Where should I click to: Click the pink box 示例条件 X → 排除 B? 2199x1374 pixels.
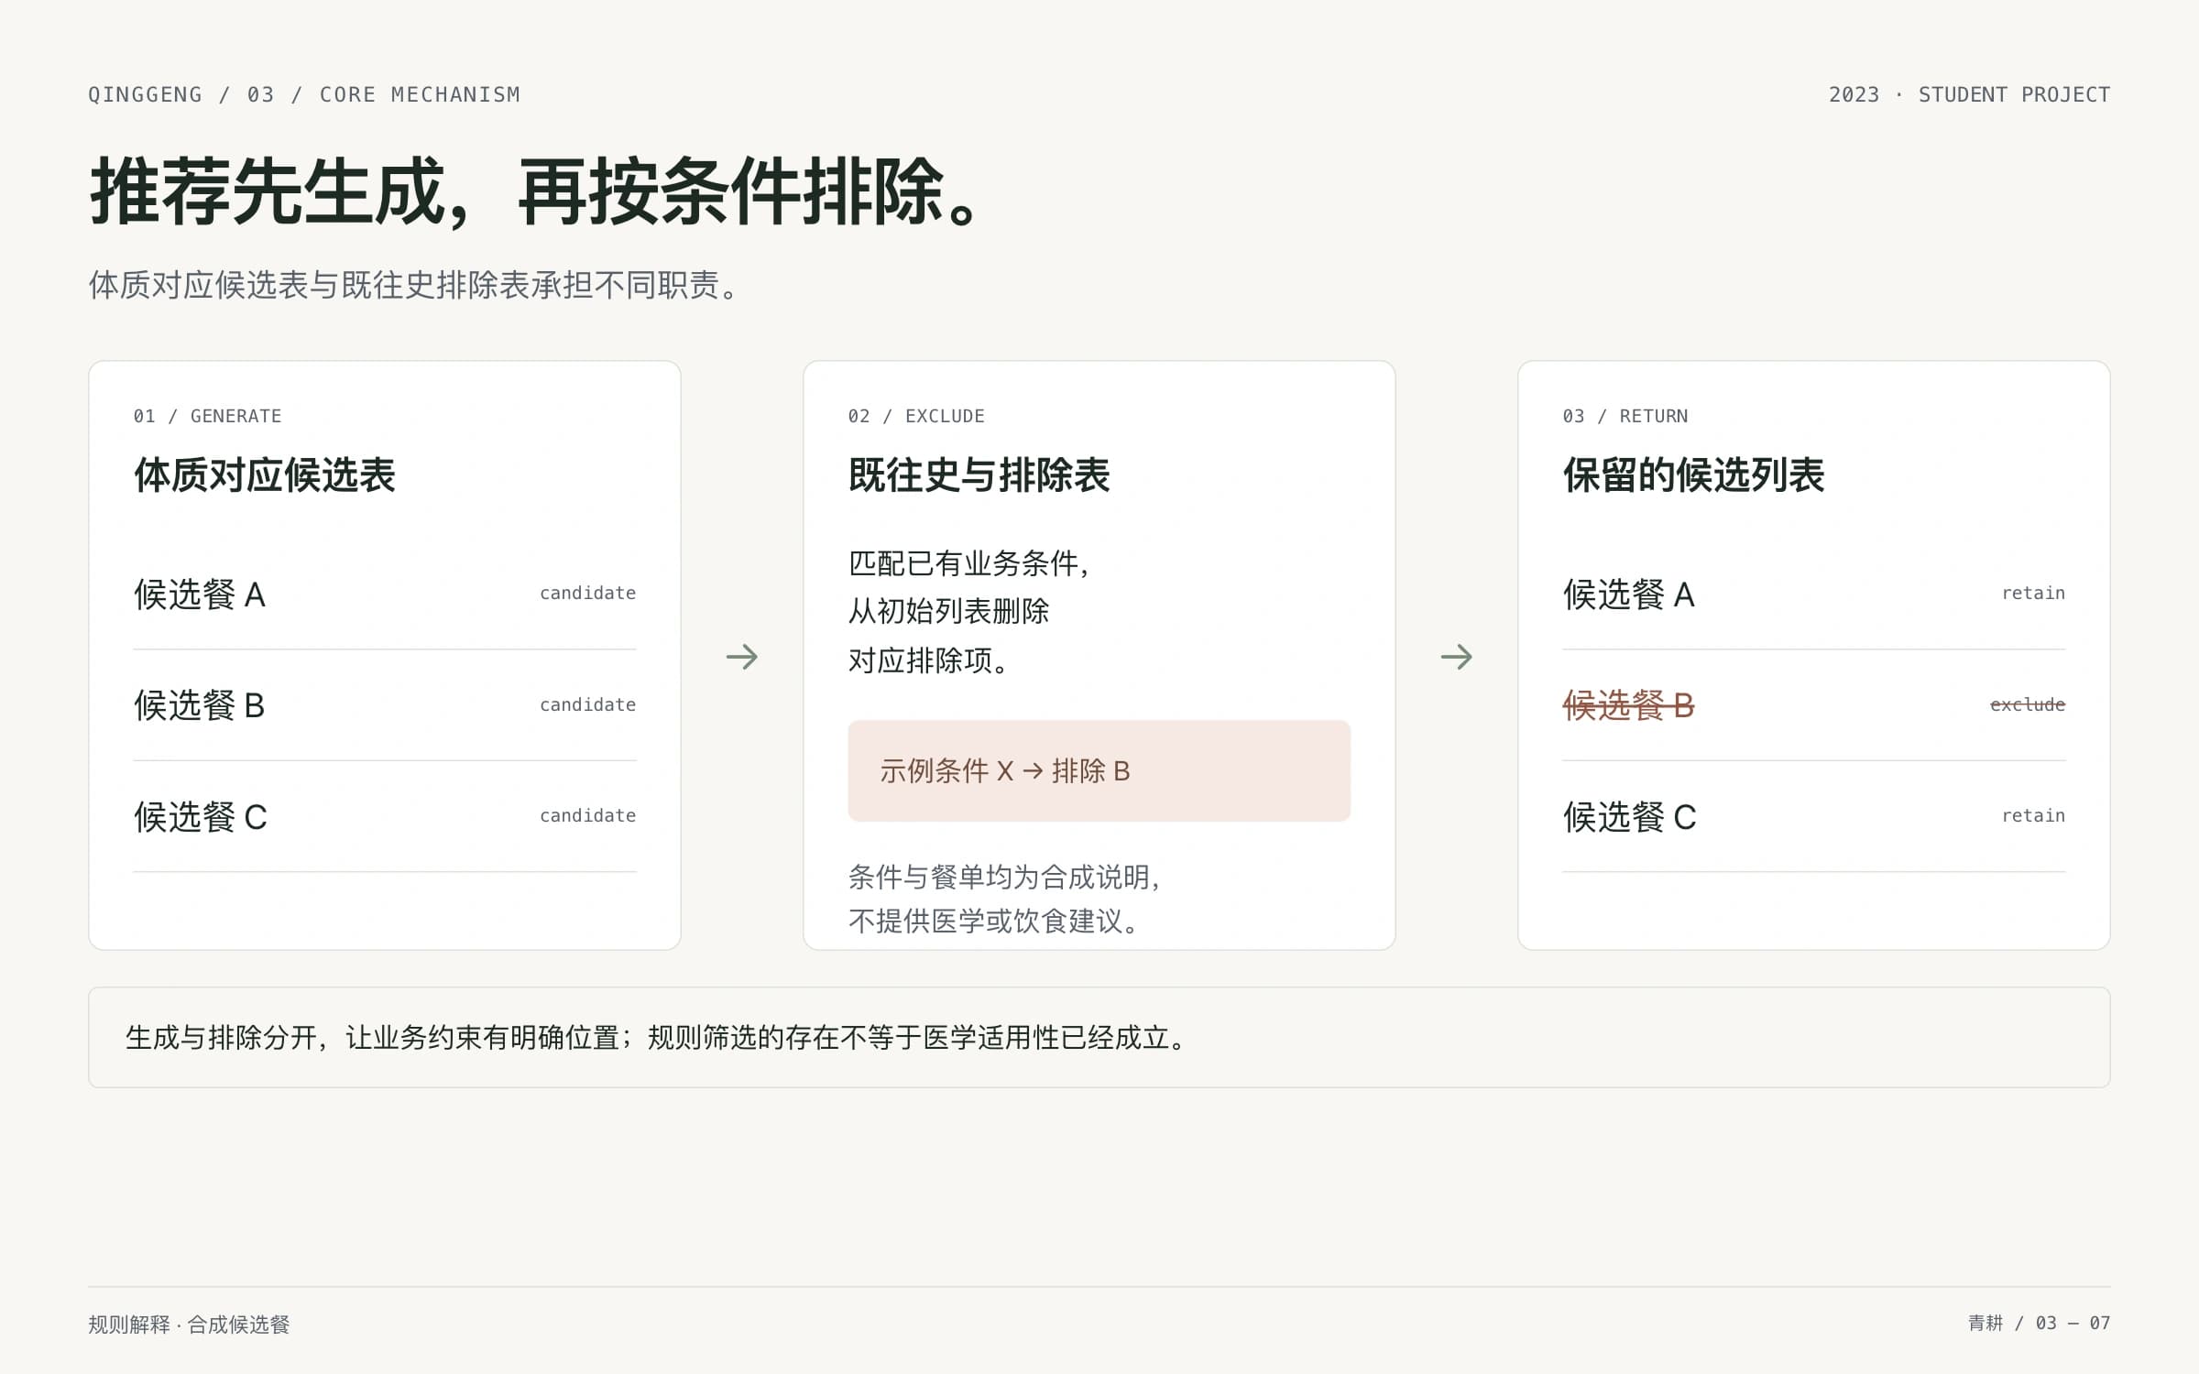tap(1099, 770)
